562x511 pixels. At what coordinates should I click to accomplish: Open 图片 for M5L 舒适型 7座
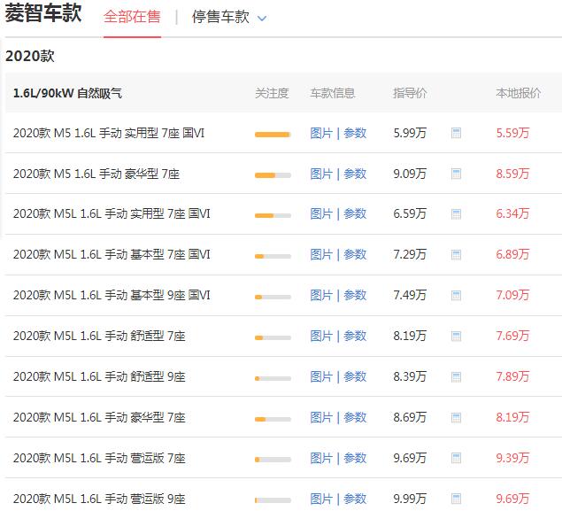[x=321, y=336]
